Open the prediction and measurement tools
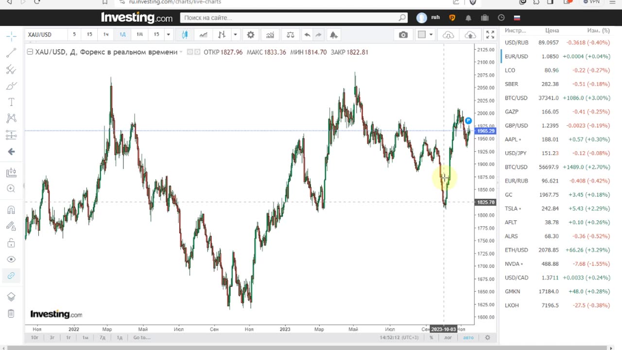622x350 pixels. pyautogui.click(x=11, y=135)
